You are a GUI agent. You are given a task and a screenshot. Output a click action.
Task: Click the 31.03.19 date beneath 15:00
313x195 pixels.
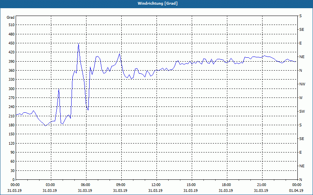[x=191, y=191]
